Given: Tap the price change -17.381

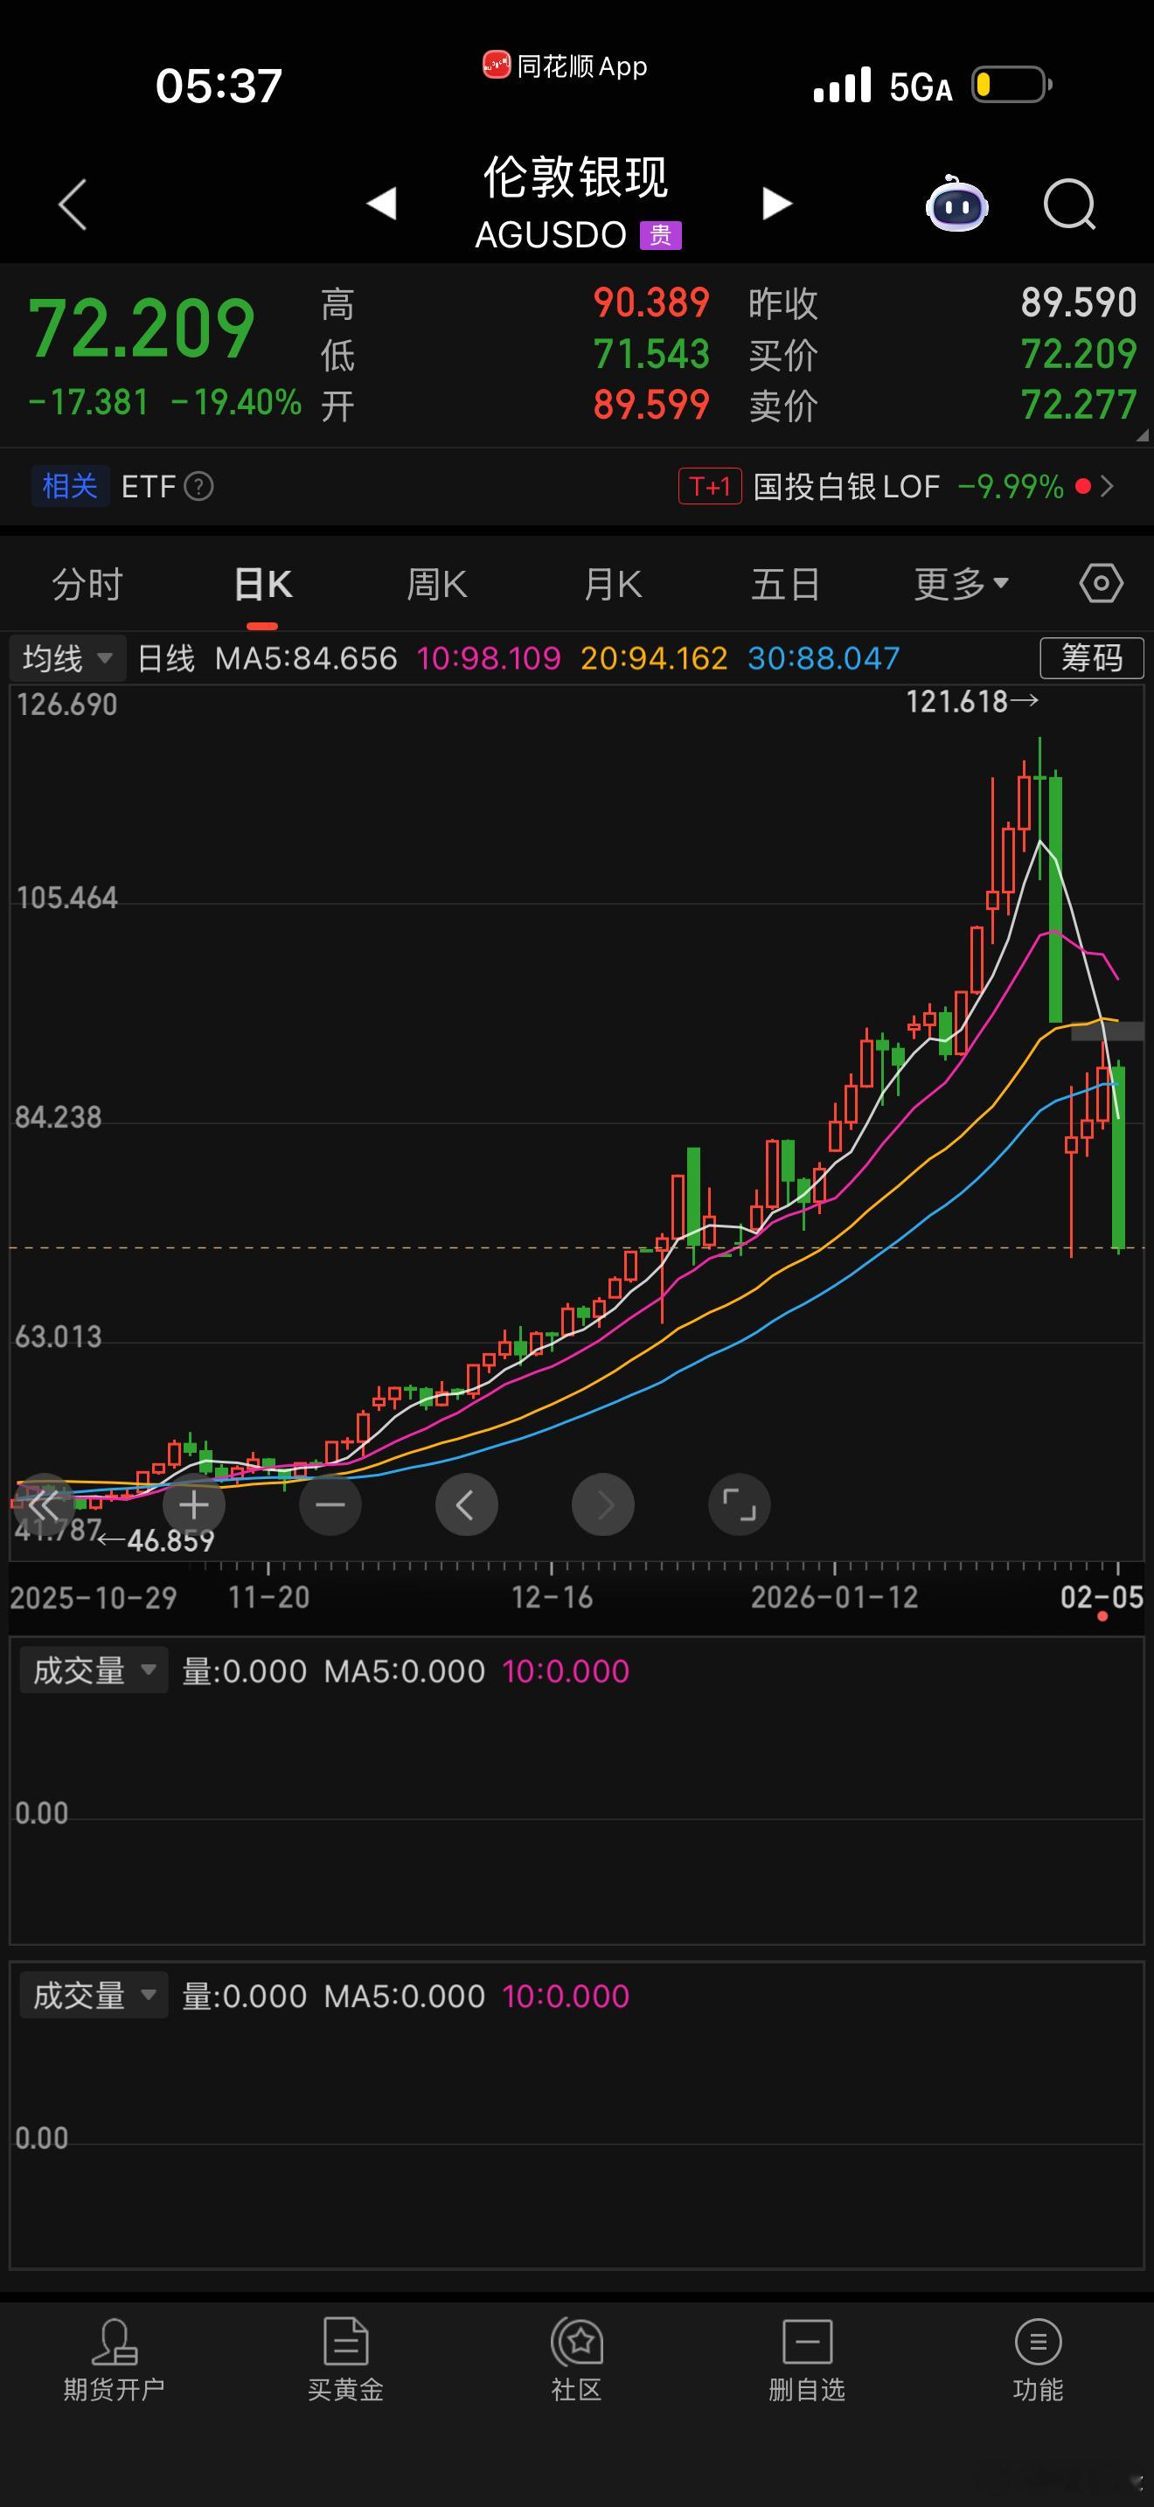Looking at the screenshot, I should coord(88,402).
